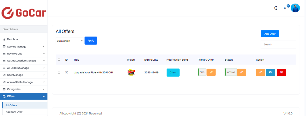Click the Primary Offer column header
The image size is (306, 116).
tap(206, 60)
